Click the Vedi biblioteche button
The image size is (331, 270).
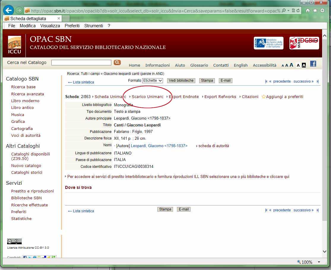tap(181, 81)
